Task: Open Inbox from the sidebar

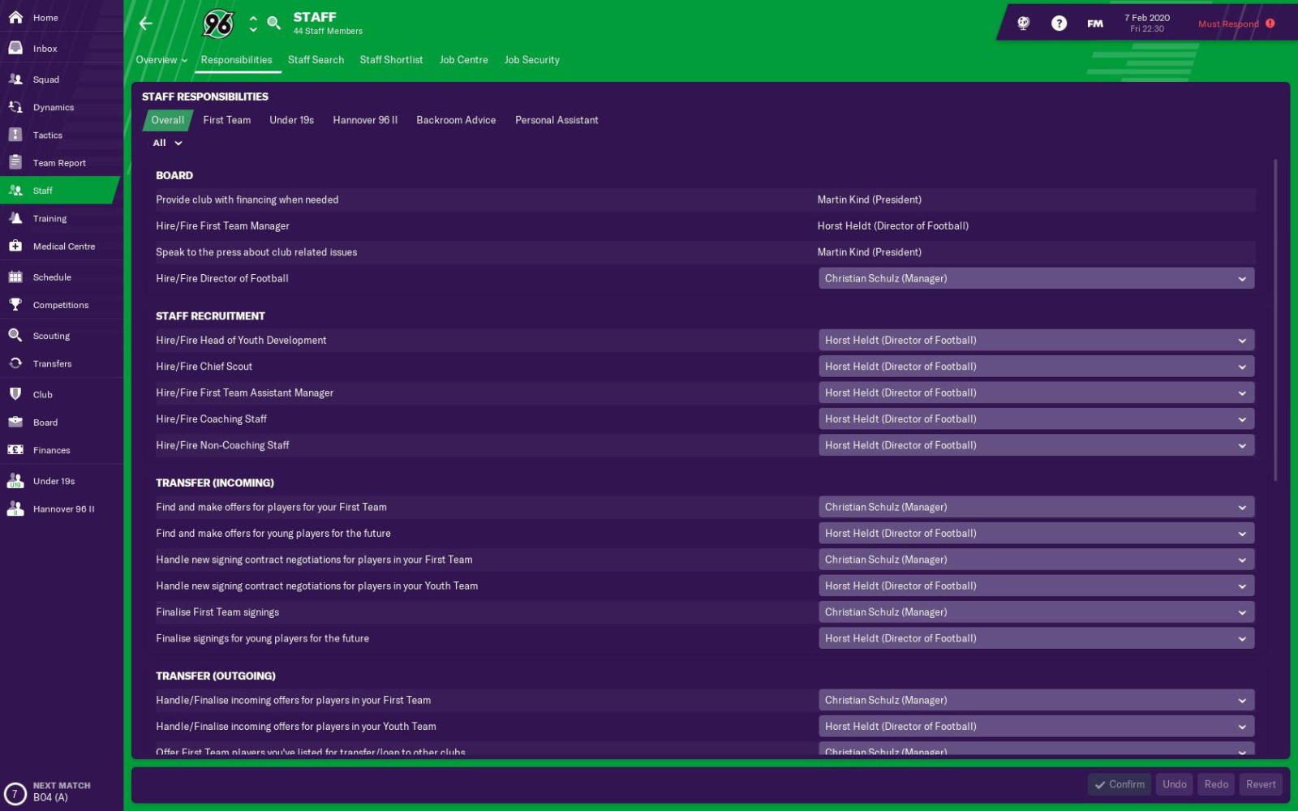Action: click(x=45, y=49)
